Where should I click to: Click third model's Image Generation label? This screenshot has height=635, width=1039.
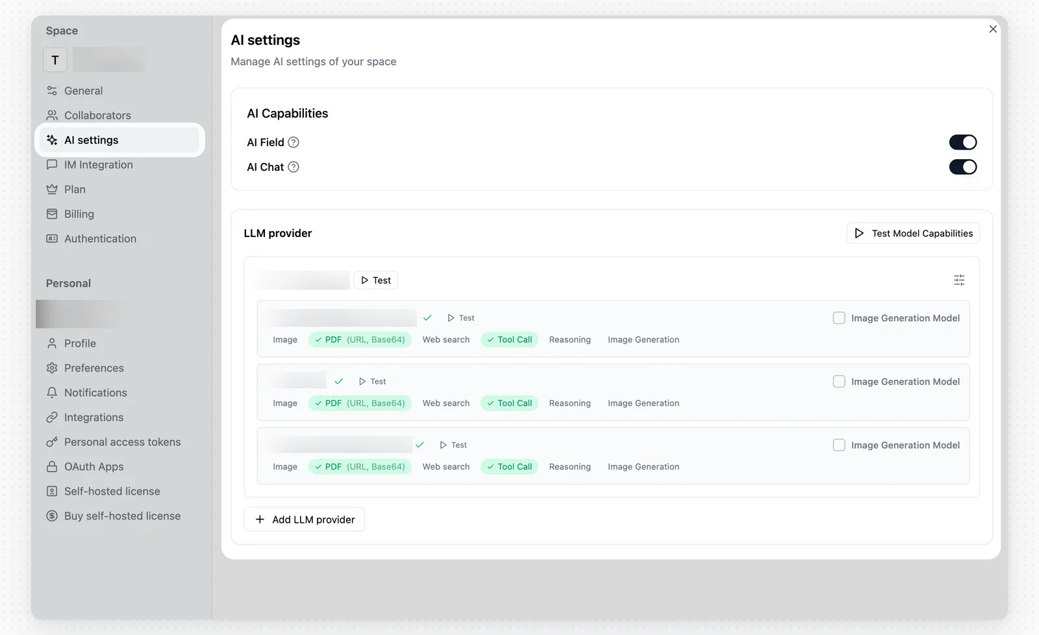click(x=644, y=467)
